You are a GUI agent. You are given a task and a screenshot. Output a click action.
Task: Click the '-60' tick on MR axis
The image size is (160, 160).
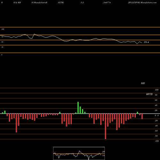click(156, 131)
